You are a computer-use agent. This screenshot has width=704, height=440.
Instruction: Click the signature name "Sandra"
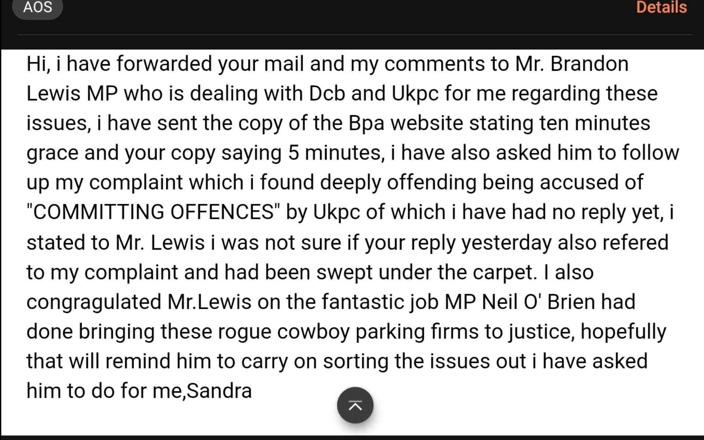219,390
